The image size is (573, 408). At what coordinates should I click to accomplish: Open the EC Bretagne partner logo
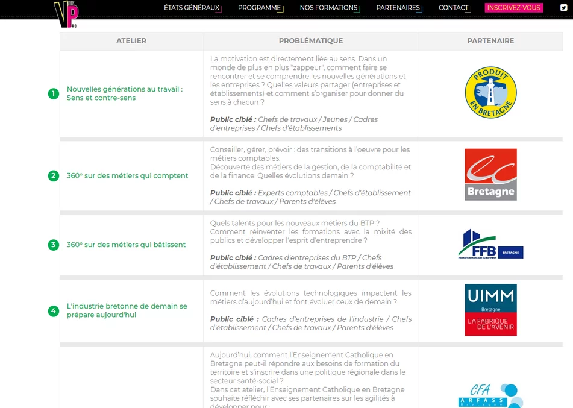click(x=490, y=175)
